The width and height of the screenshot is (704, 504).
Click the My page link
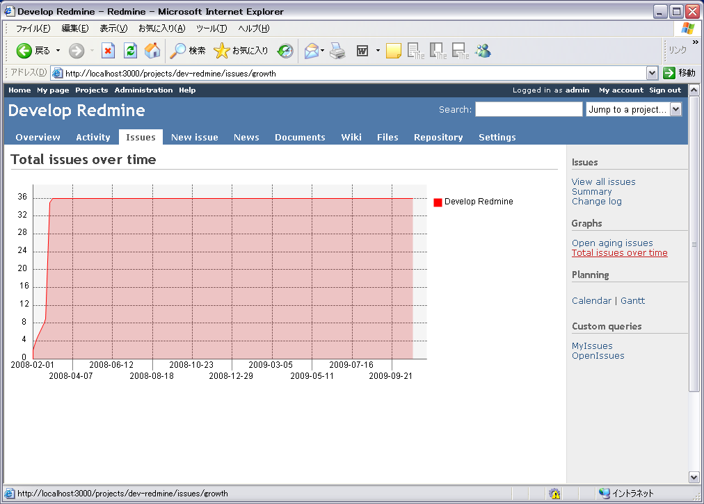coord(53,90)
